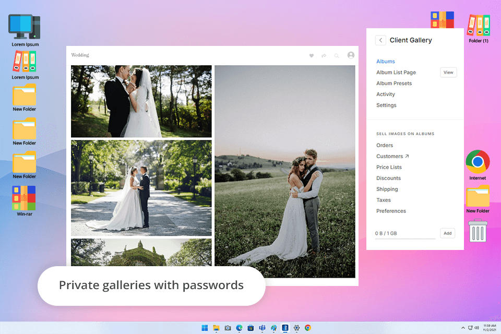Screen dimensions: 501x334
Task: Launch the Camera app from taskbar
Action: click(x=228, y=328)
